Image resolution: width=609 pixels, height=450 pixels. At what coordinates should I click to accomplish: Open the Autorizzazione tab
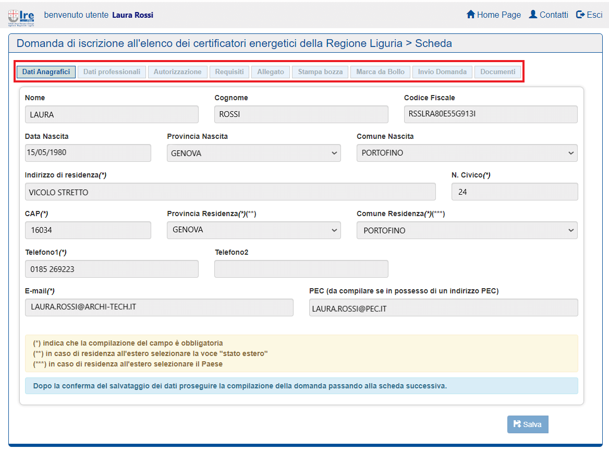pos(177,72)
